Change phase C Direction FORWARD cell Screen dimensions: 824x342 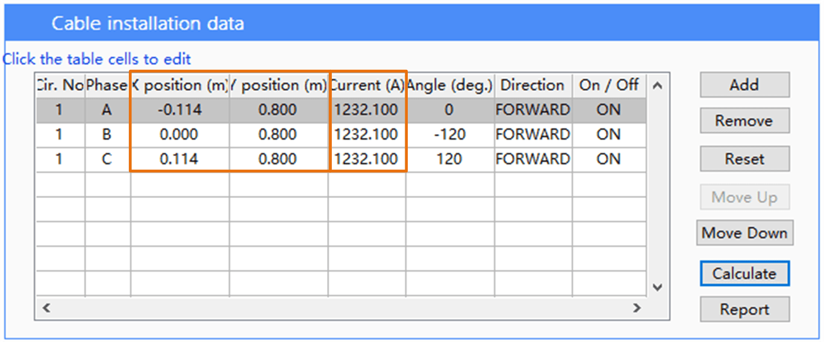[x=532, y=159]
